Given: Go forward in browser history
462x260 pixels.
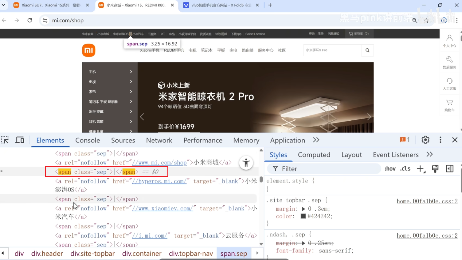Looking at the screenshot, I should click(17, 20).
